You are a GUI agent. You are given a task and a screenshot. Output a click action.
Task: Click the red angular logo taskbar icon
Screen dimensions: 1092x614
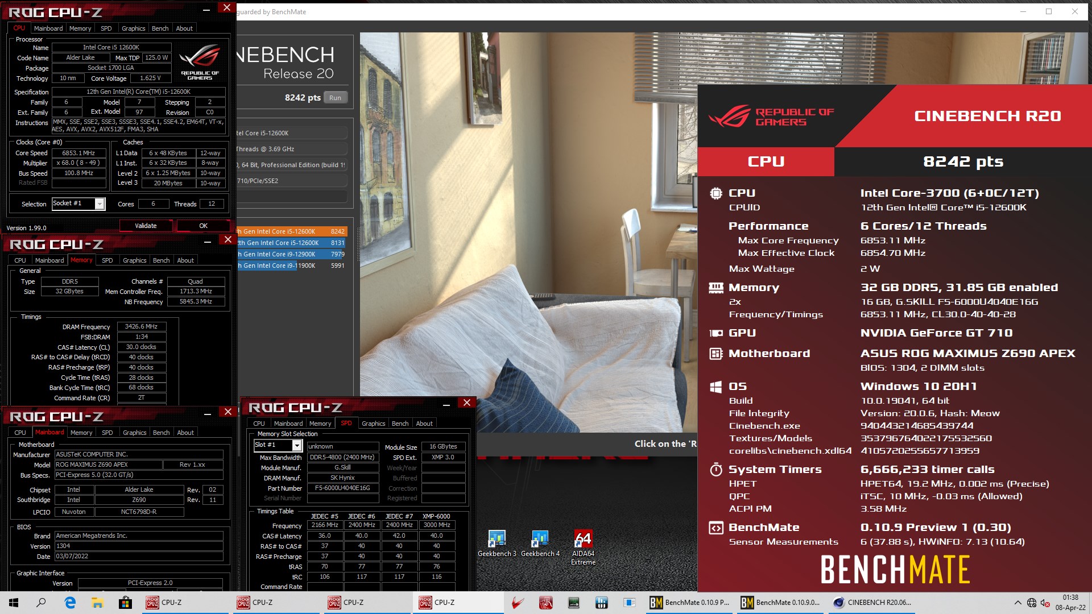click(x=518, y=603)
